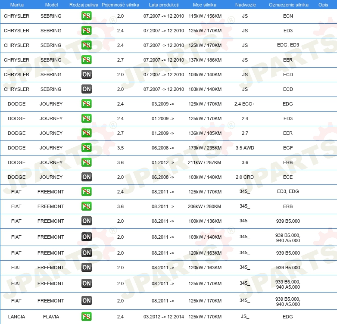Click the diesel ON icon for Freemont 103kW / 140KM
The width and height of the screenshot is (337, 324).
point(87,237)
